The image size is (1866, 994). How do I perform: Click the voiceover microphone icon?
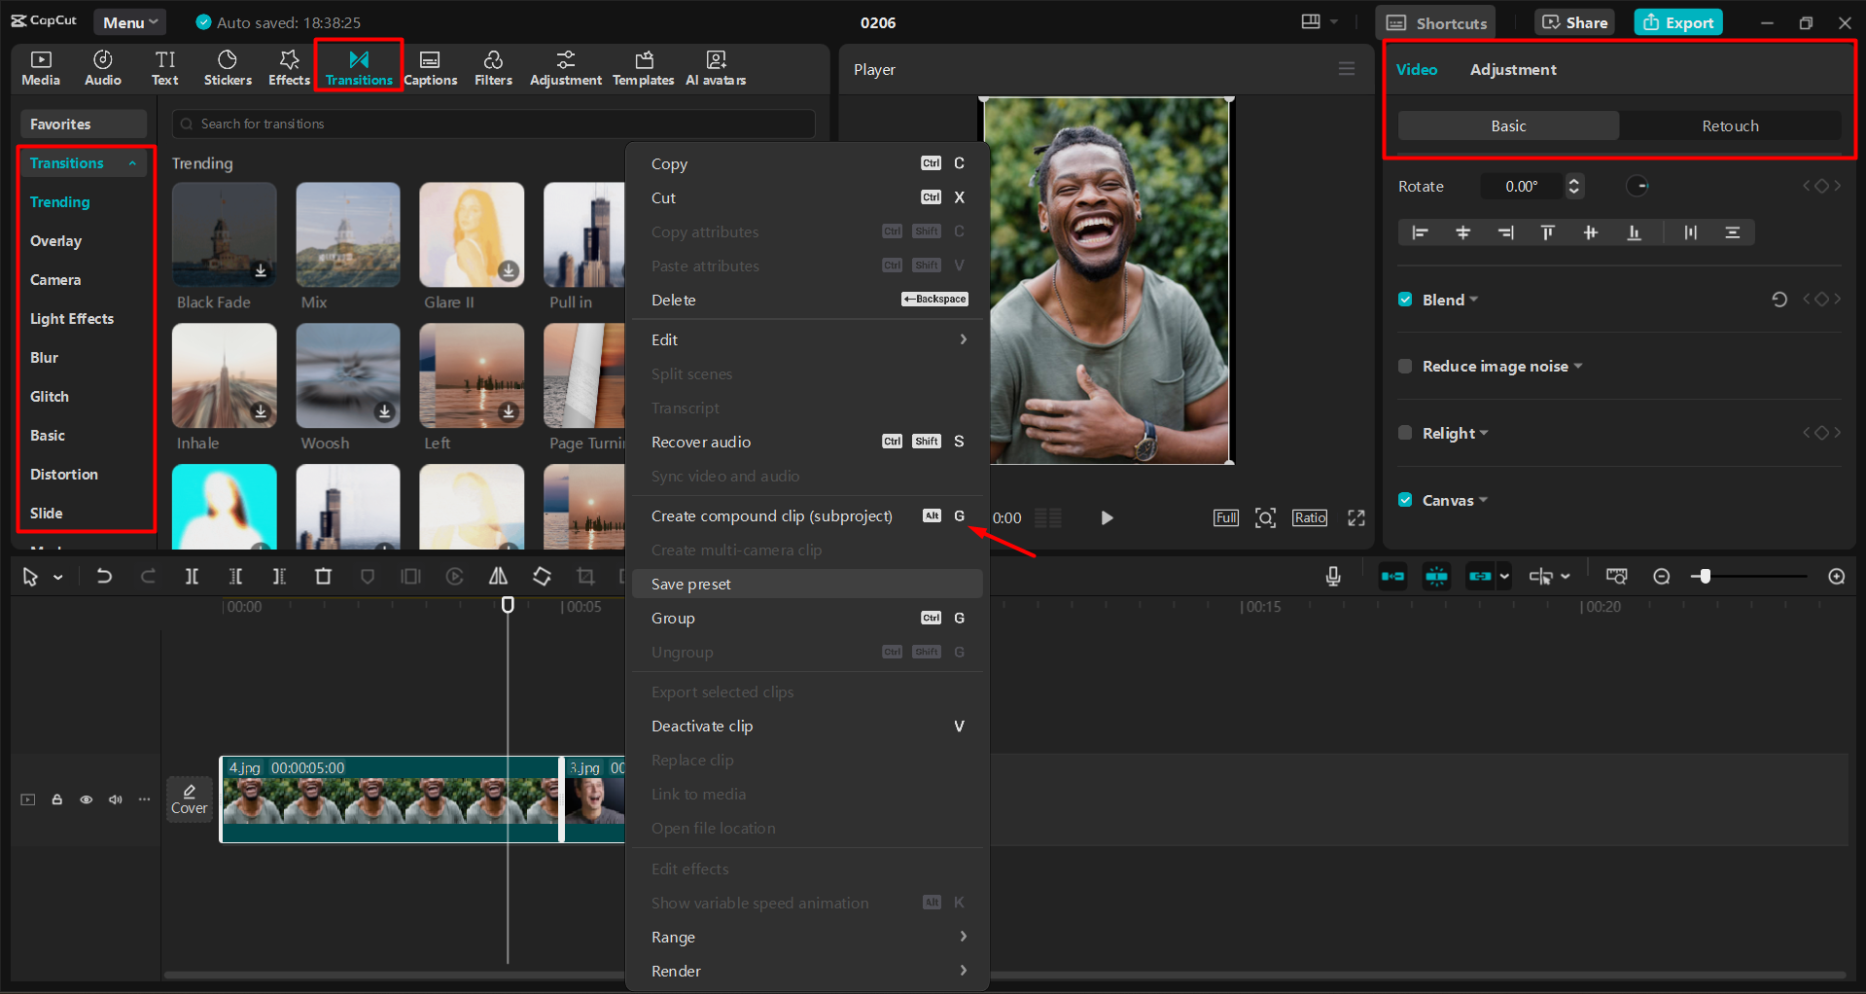pyautogui.click(x=1332, y=576)
